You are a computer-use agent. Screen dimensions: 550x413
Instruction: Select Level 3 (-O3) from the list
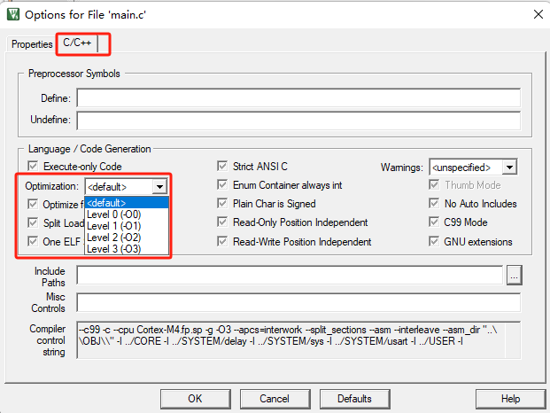(x=116, y=248)
